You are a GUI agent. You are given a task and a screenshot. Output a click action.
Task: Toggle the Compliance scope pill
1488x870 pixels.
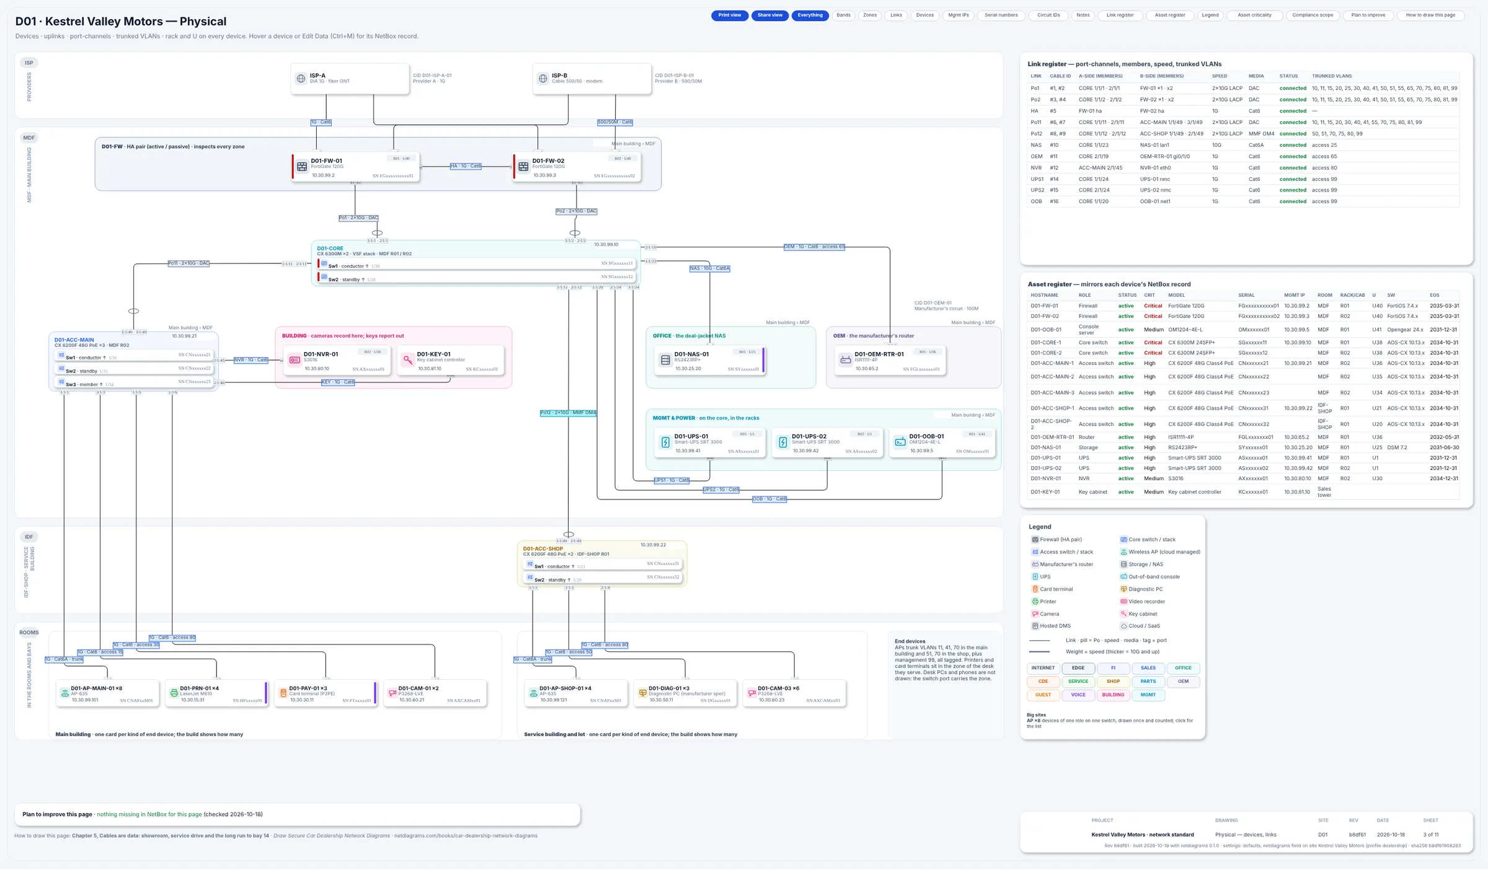tap(1312, 15)
